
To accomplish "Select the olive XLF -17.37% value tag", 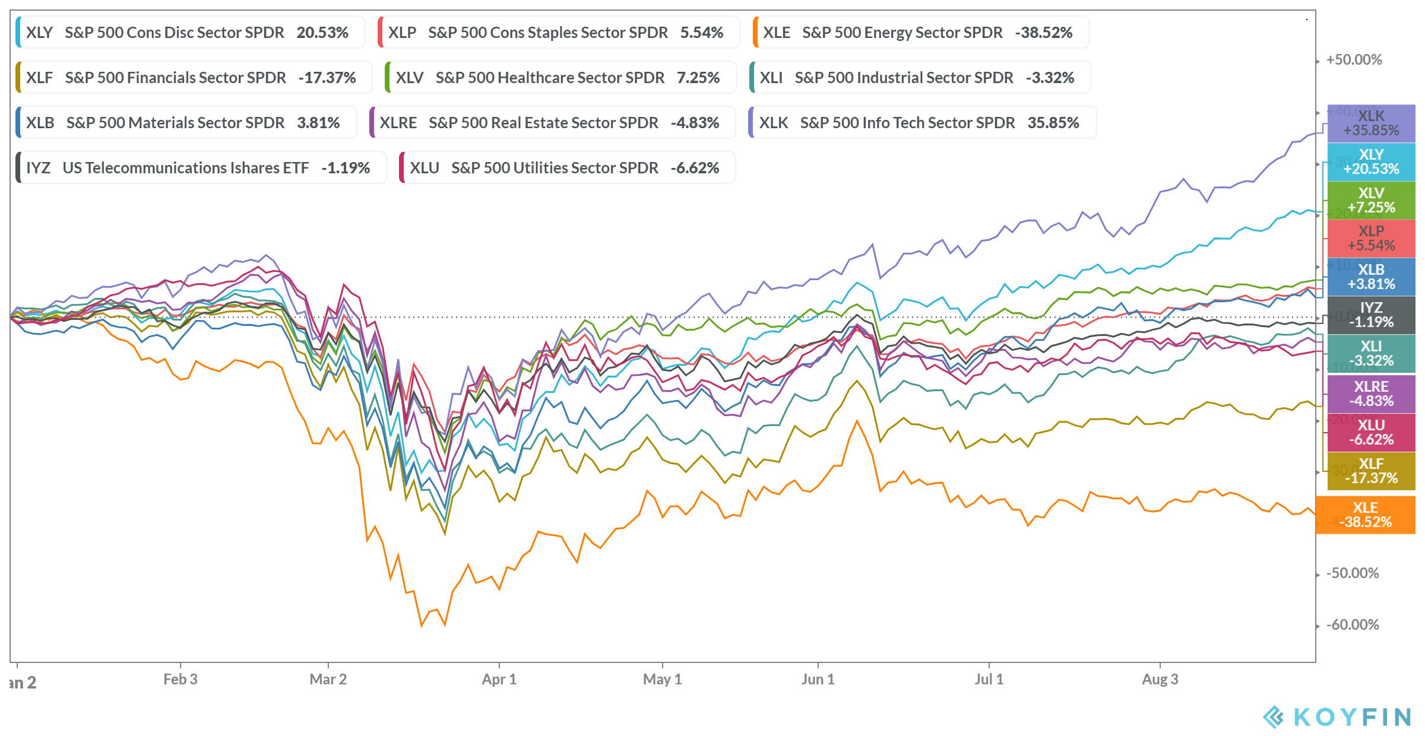I will pyautogui.click(x=1372, y=471).
